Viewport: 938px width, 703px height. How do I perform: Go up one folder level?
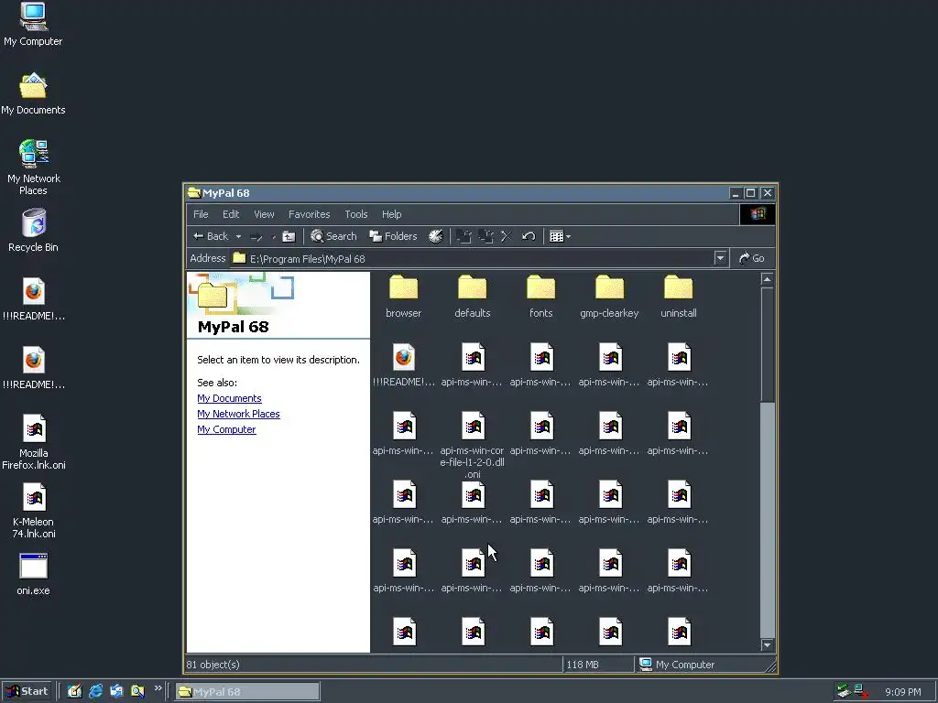click(x=289, y=237)
